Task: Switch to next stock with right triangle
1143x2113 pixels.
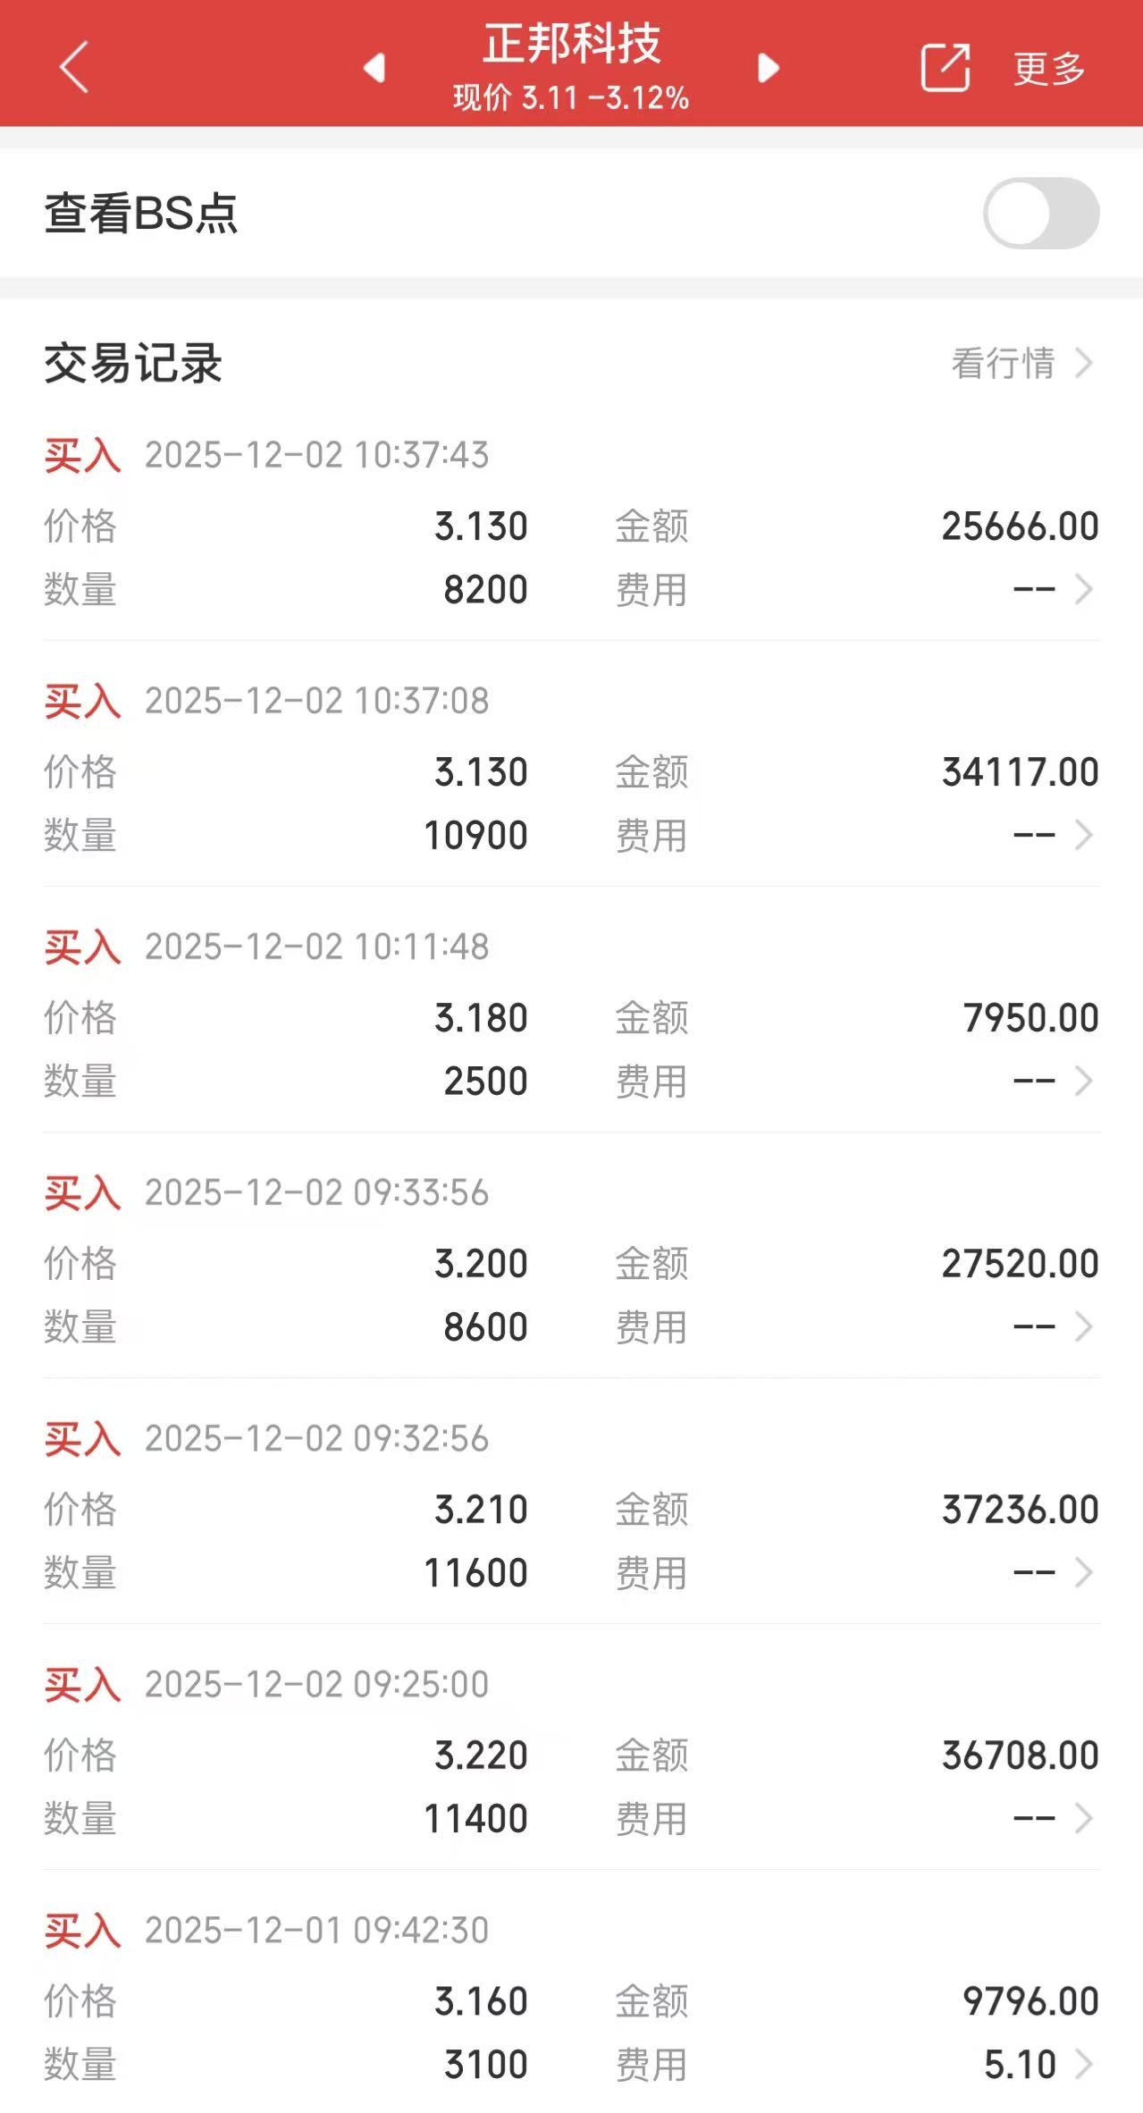Action: tap(768, 67)
